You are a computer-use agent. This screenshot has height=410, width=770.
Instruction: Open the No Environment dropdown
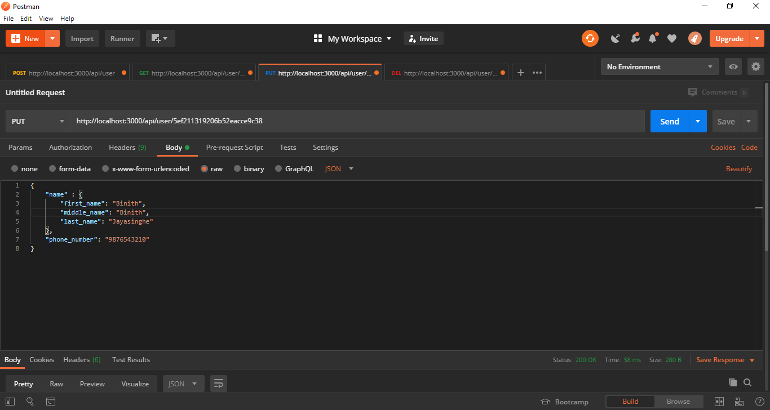(660, 66)
